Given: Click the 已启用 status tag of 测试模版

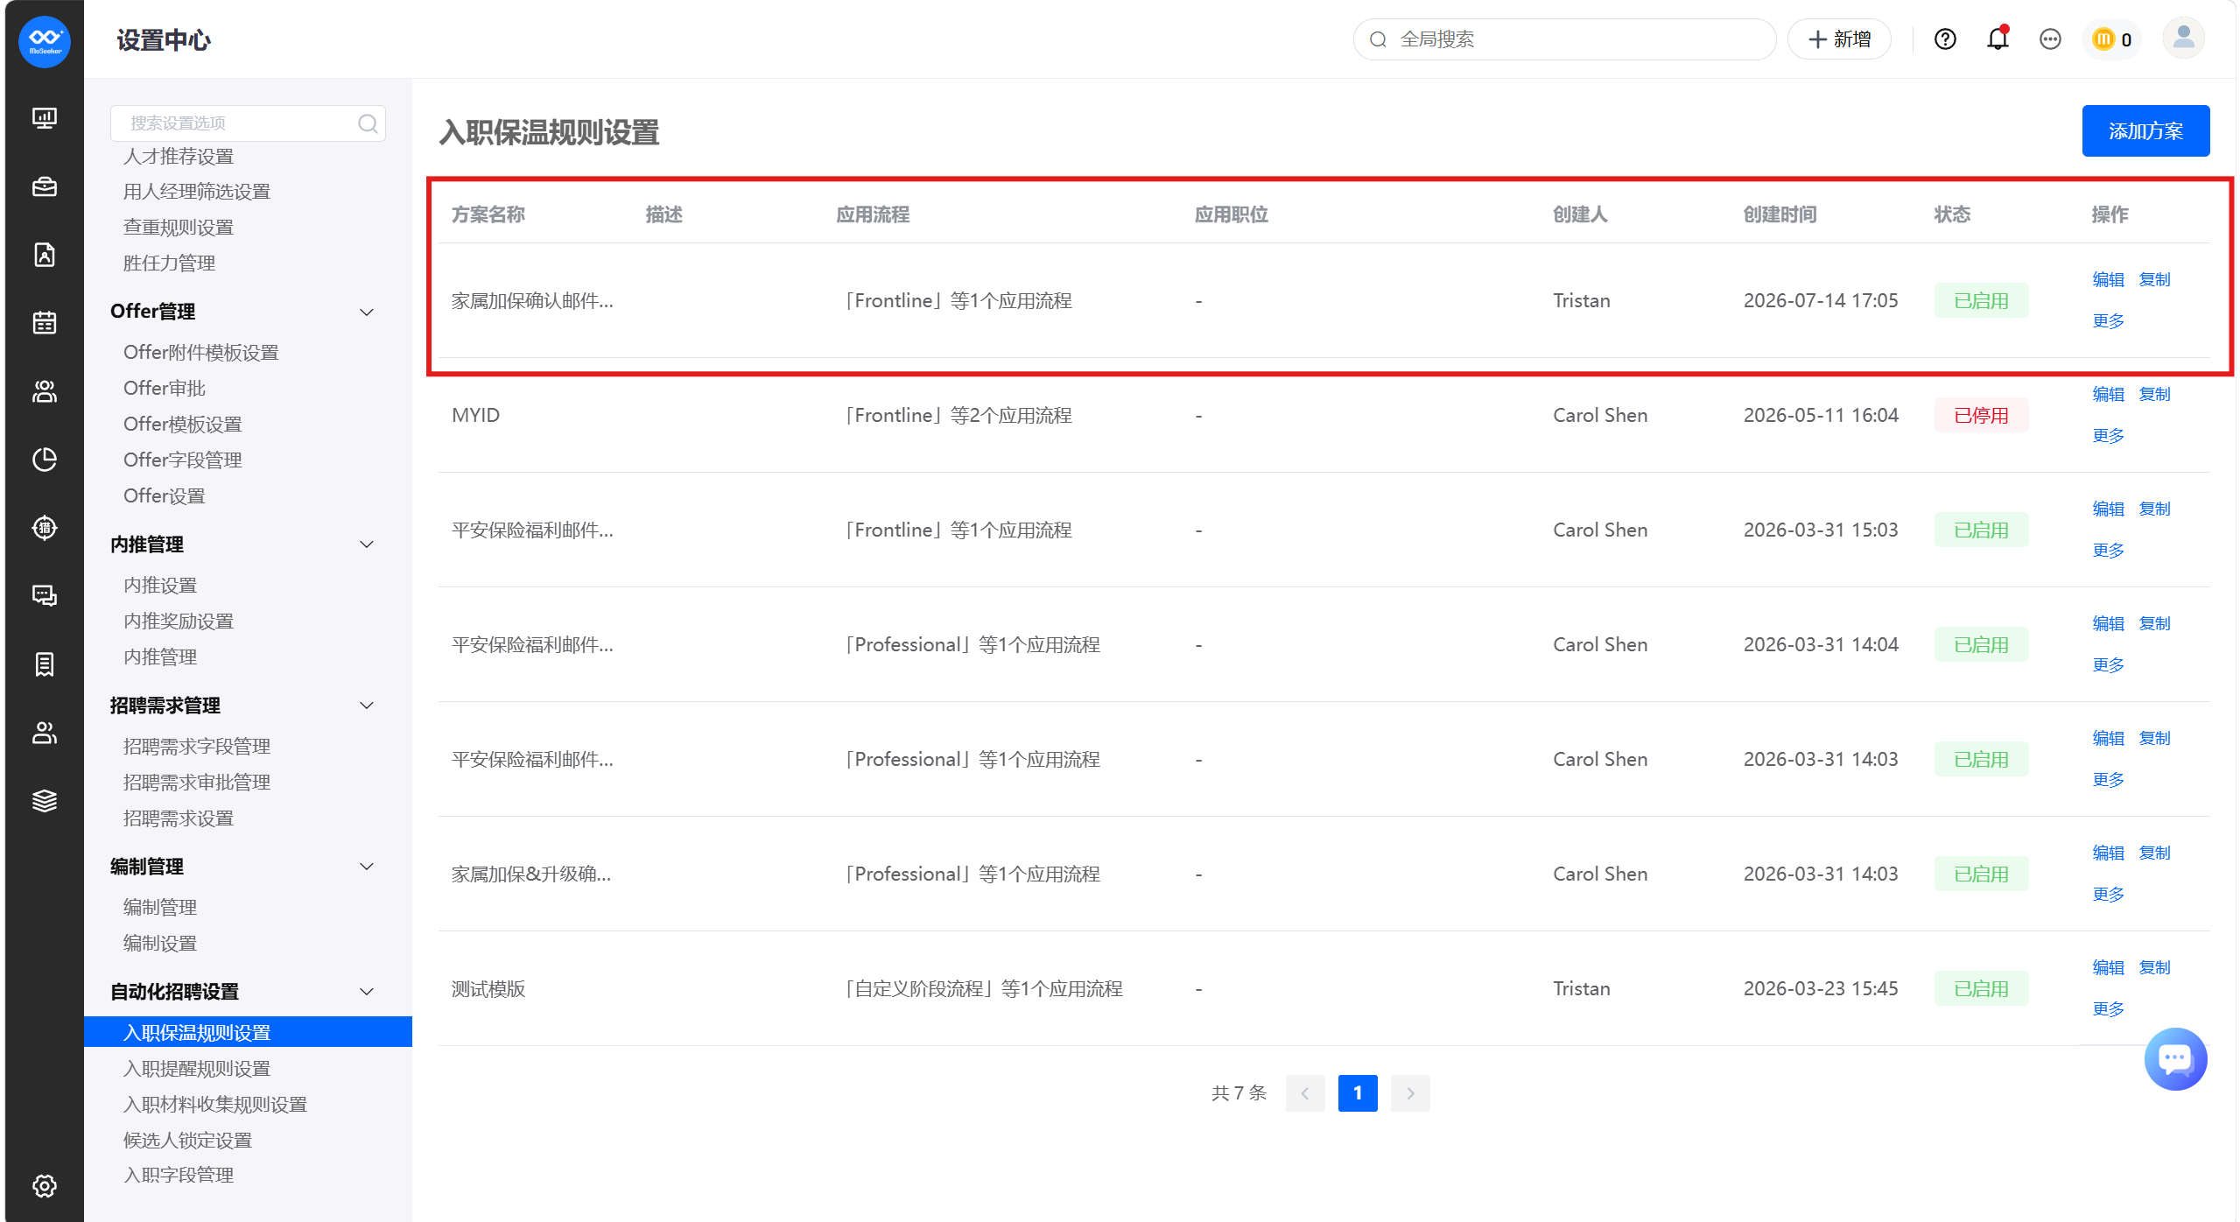Looking at the screenshot, I should point(1981,989).
